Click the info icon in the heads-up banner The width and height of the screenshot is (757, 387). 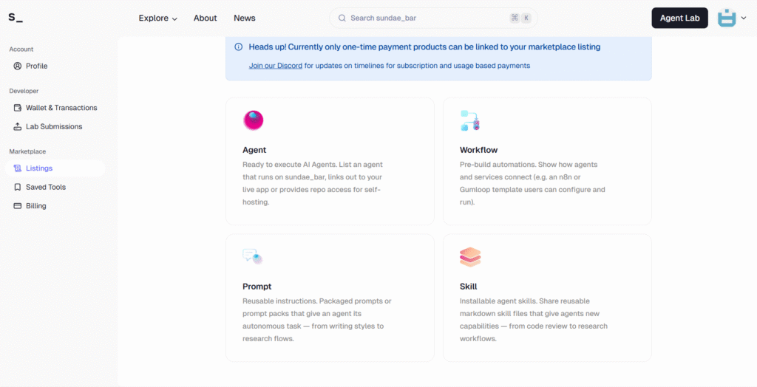(x=238, y=47)
